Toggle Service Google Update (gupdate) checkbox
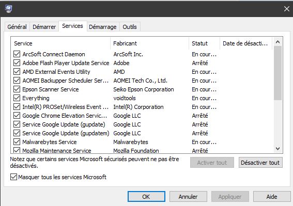 click(x=17, y=124)
